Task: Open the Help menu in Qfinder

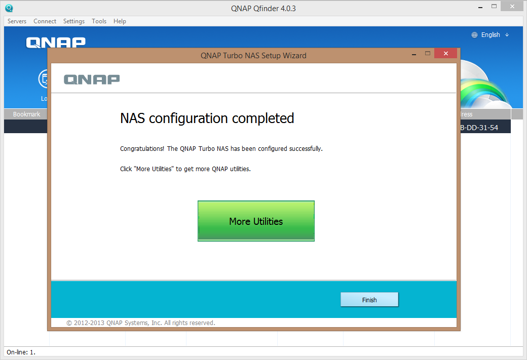Action: (x=120, y=21)
